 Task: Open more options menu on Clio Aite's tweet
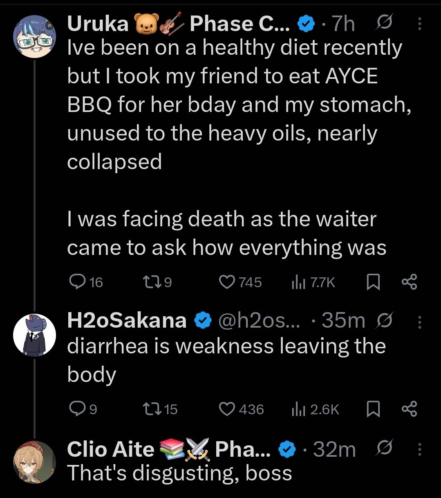[x=419, y=450]
